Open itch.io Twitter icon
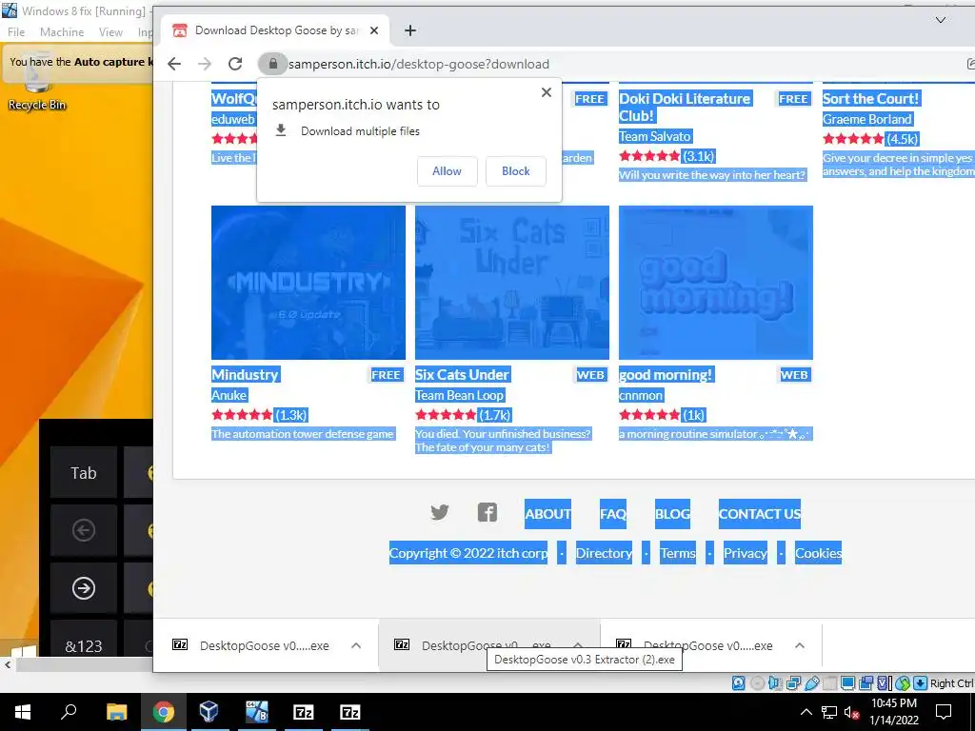The image size is (975, 731). 440,512
